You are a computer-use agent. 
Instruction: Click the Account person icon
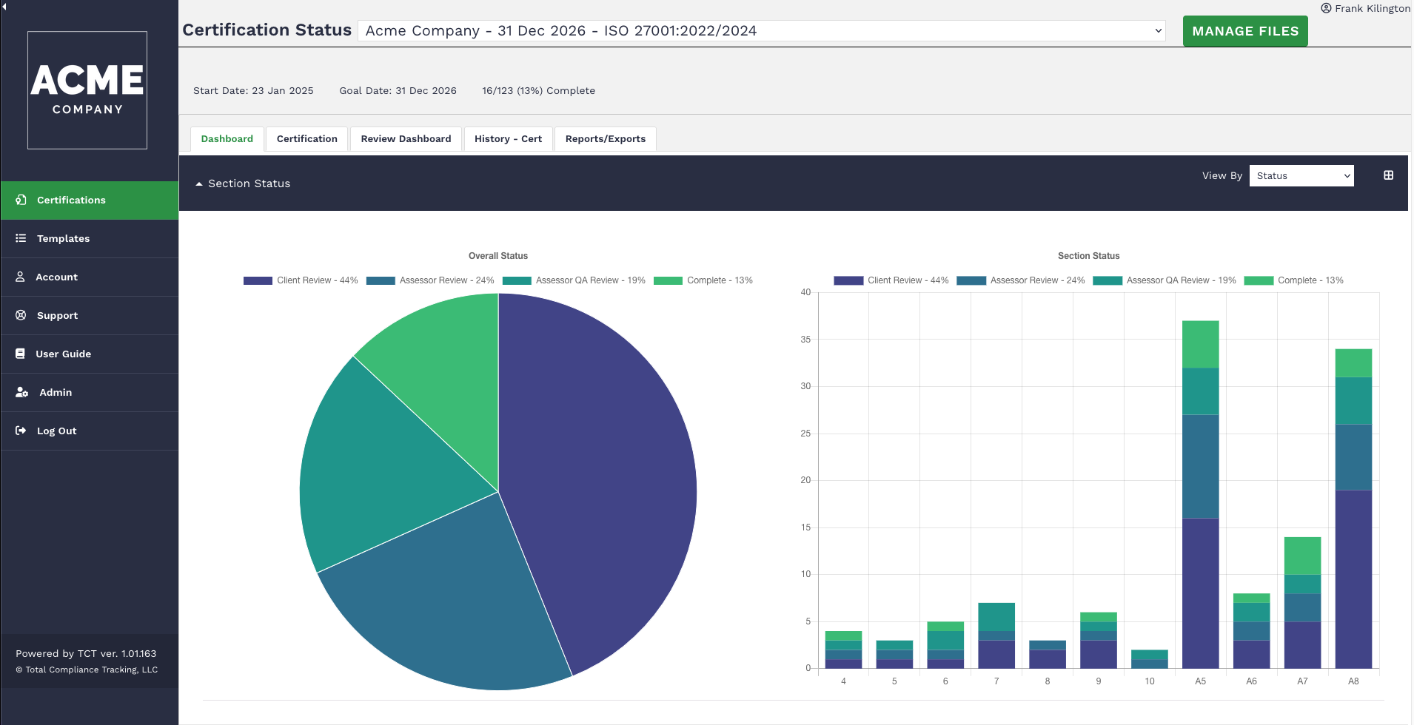coord(21,277)
